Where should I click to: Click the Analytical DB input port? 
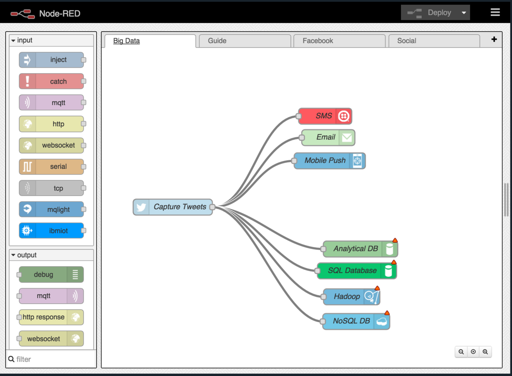point(323,249)
